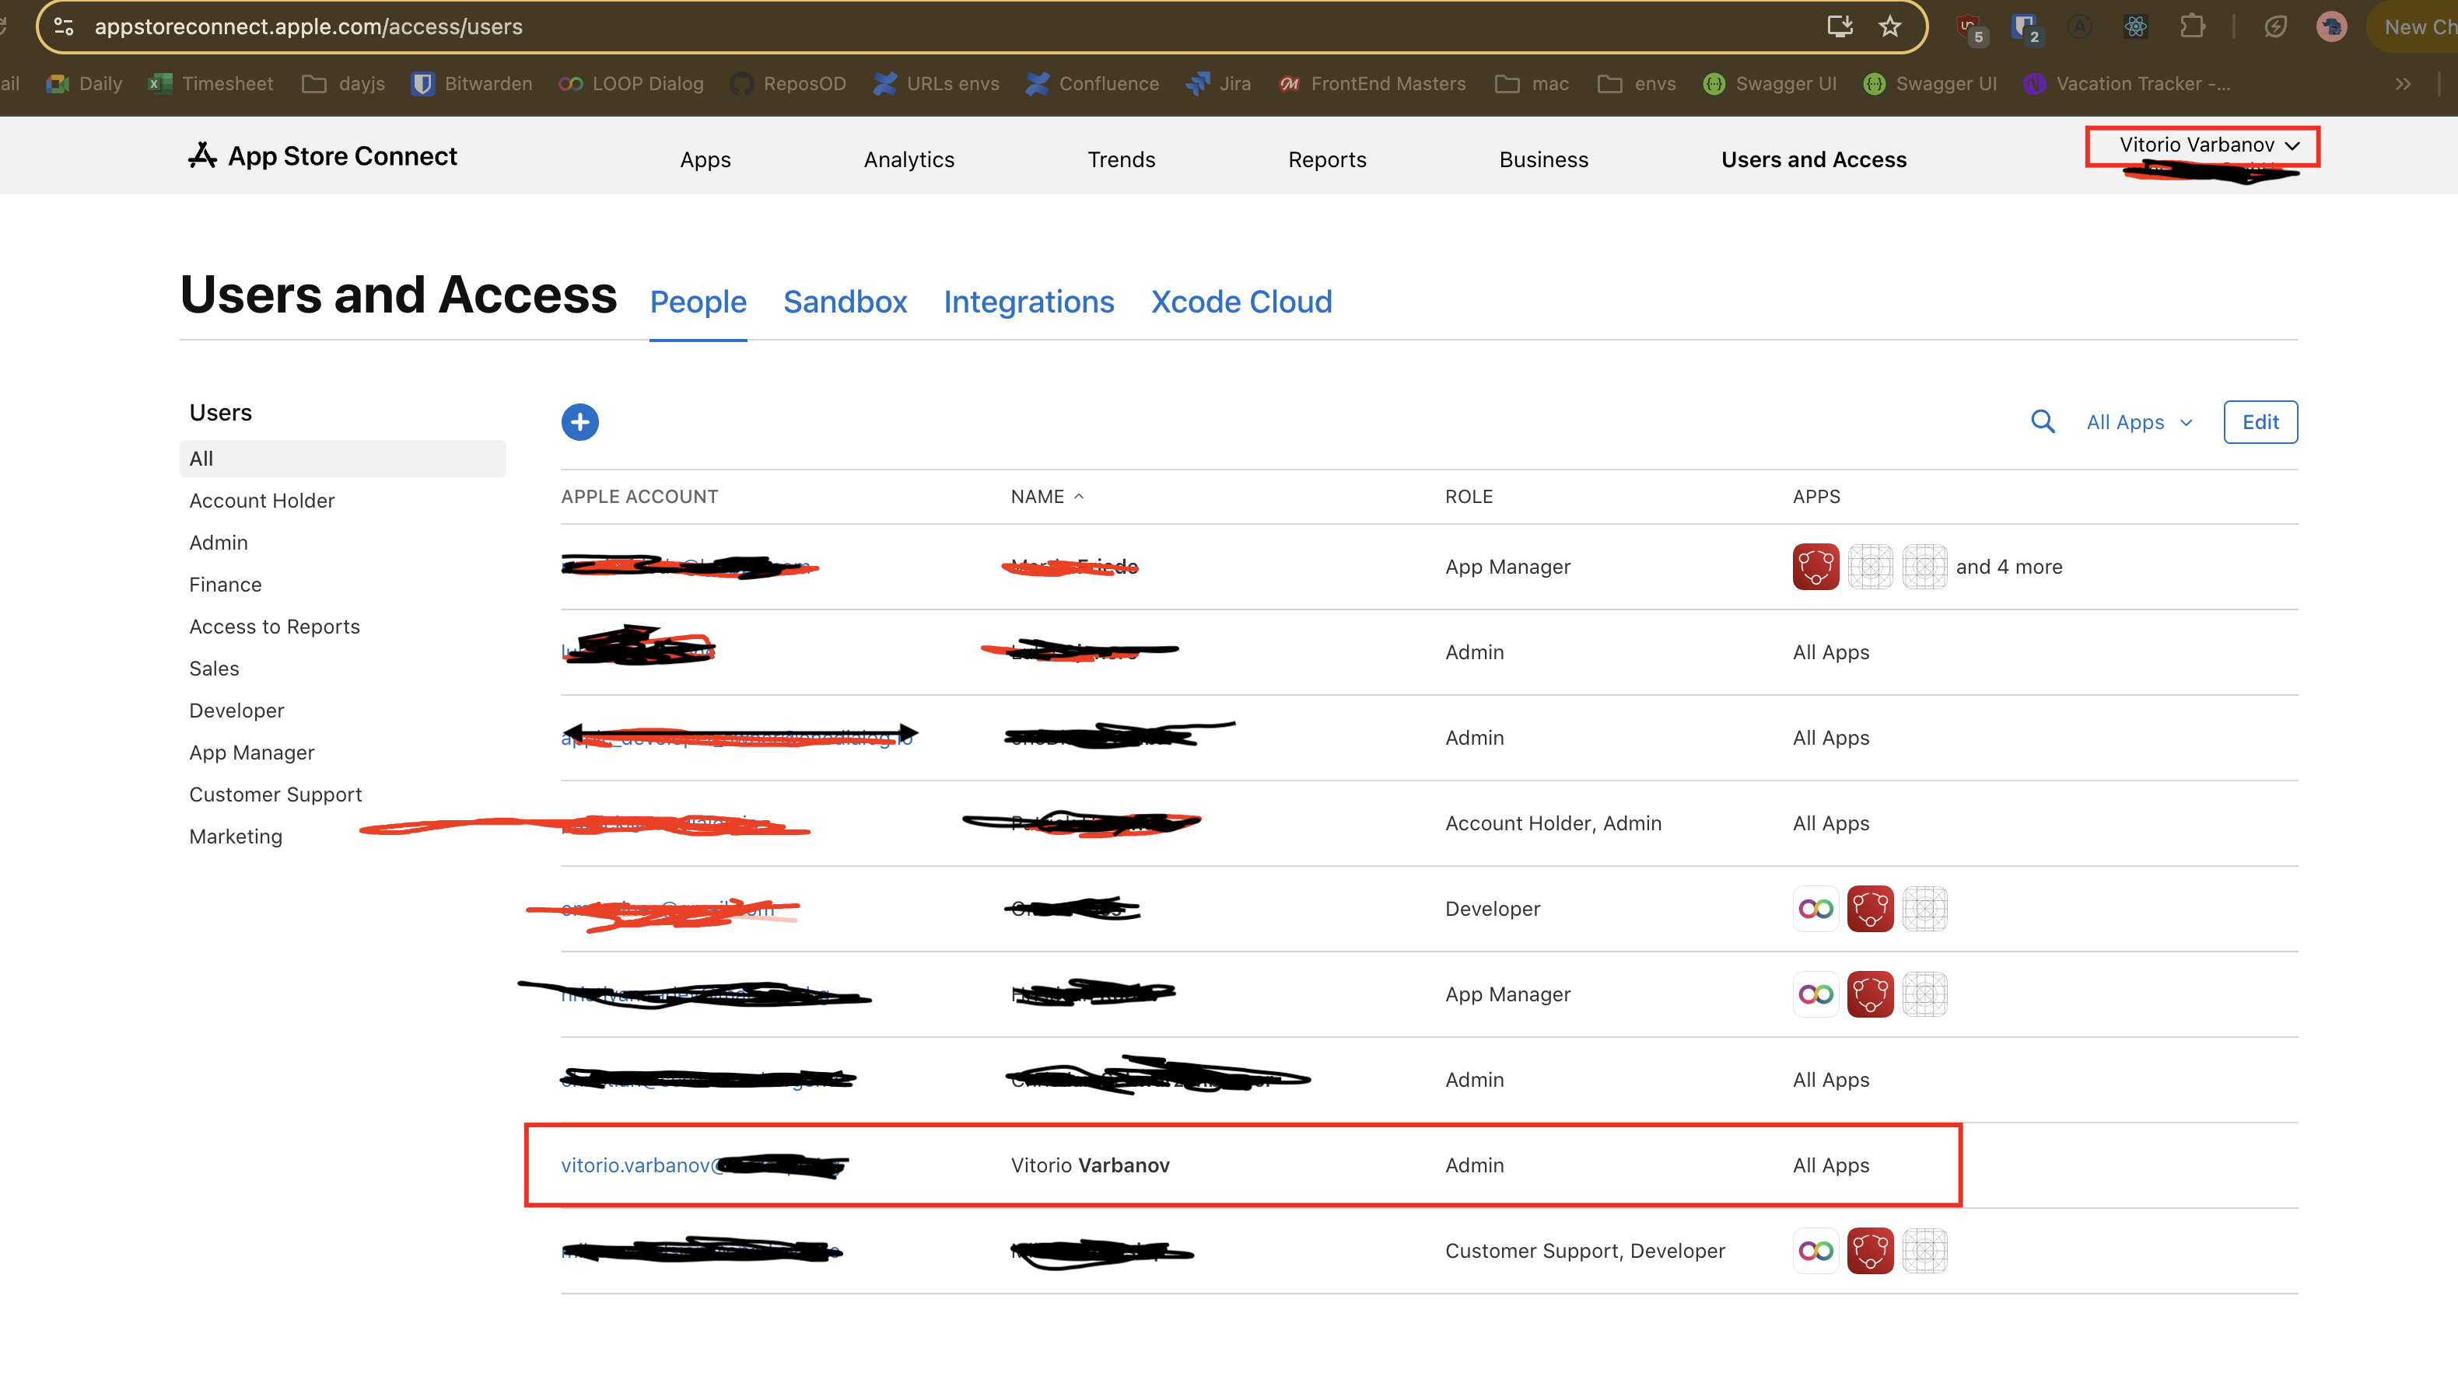
Task: Go to Analytics in the top navigation
Action: pyautogui.click(x=909, y=159)
